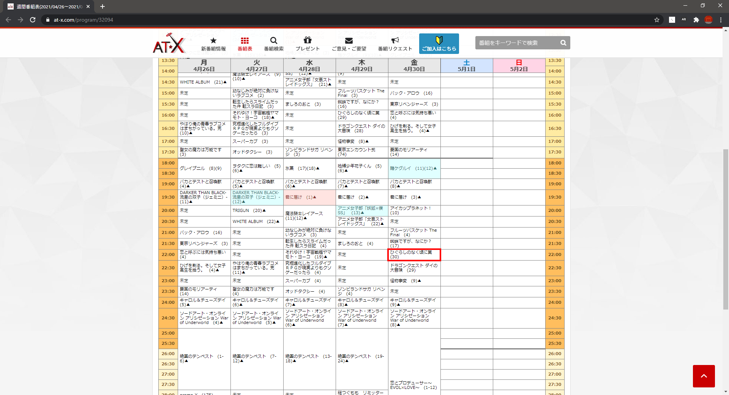This screenshot has height=395, width=729.
Task: Open 番組リクエスト megaphone icon
Action: [395, 40]
